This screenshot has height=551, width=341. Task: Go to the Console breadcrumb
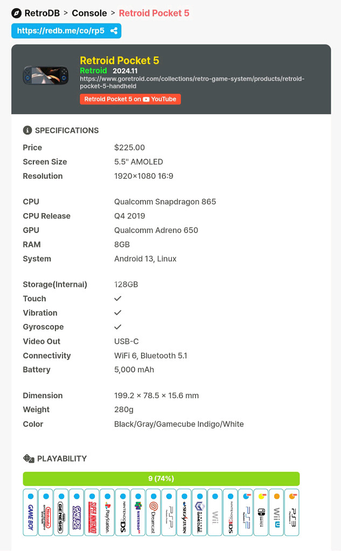pos(89,13)
